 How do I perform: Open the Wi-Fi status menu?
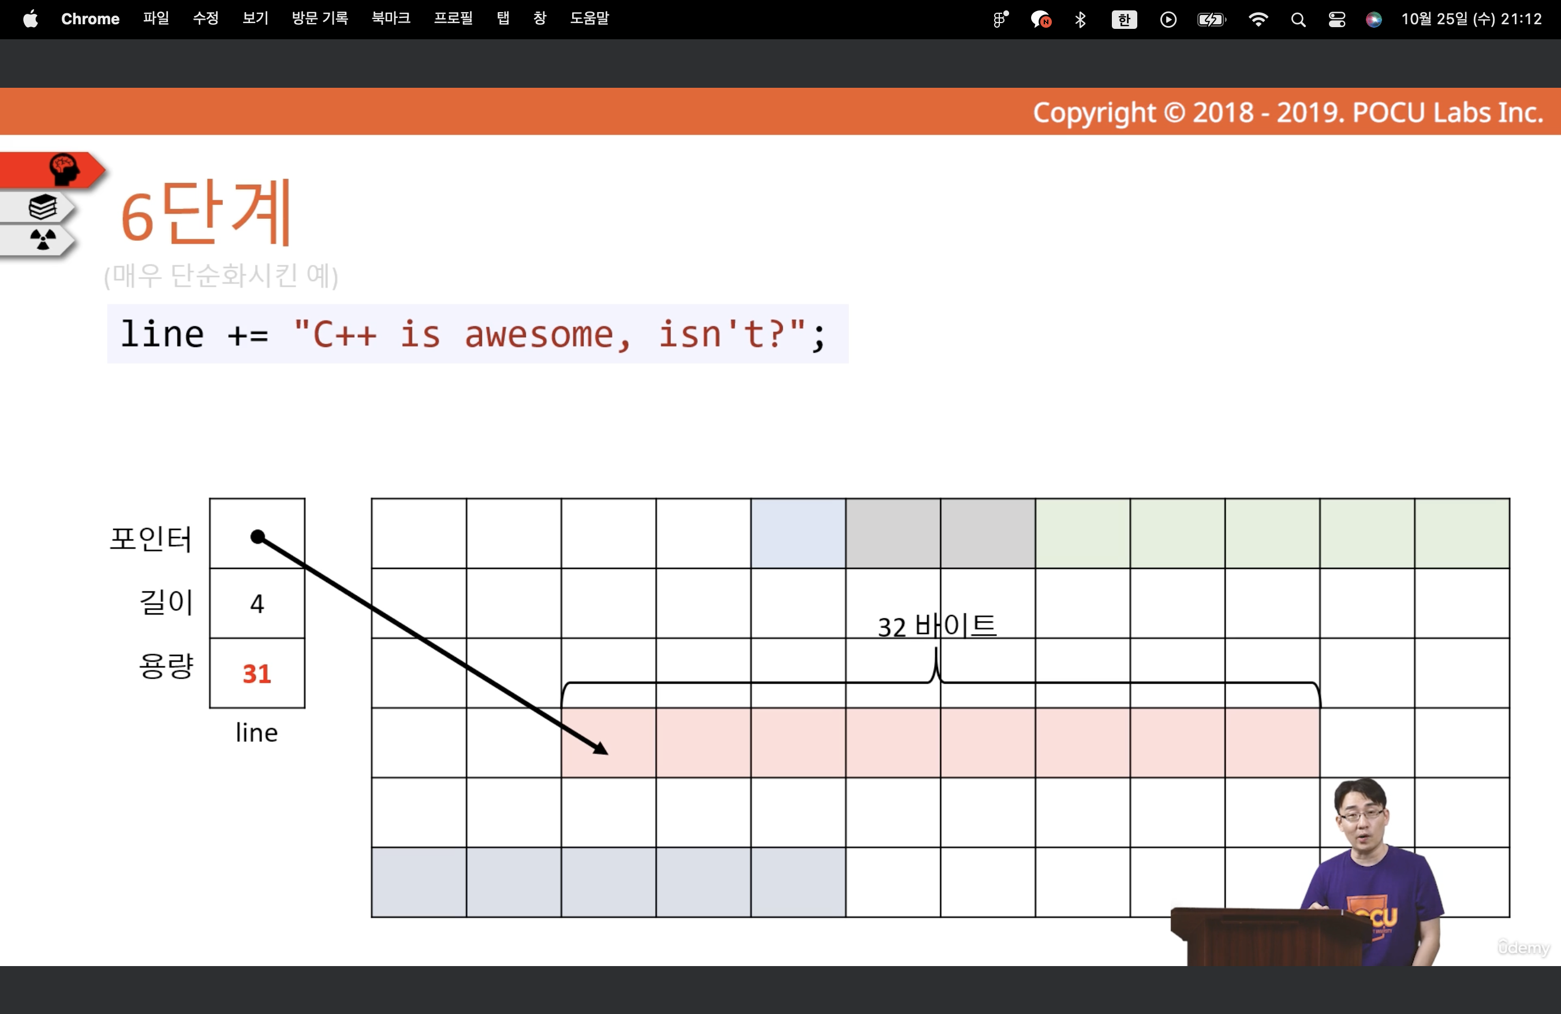point(1257,20)
